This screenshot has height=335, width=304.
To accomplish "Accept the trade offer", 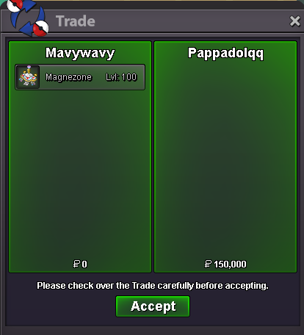I will 153,306.
